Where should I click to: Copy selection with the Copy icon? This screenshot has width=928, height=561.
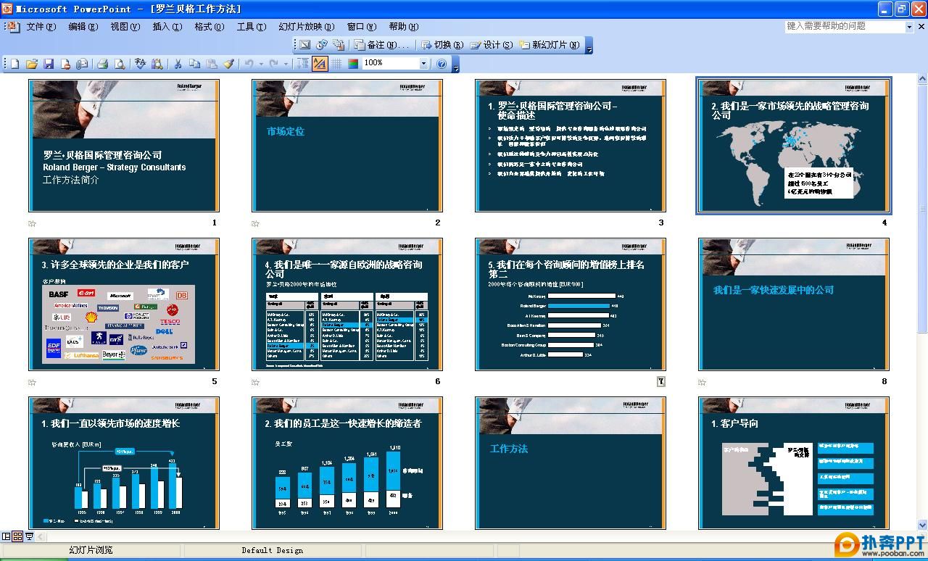(194, 64)
